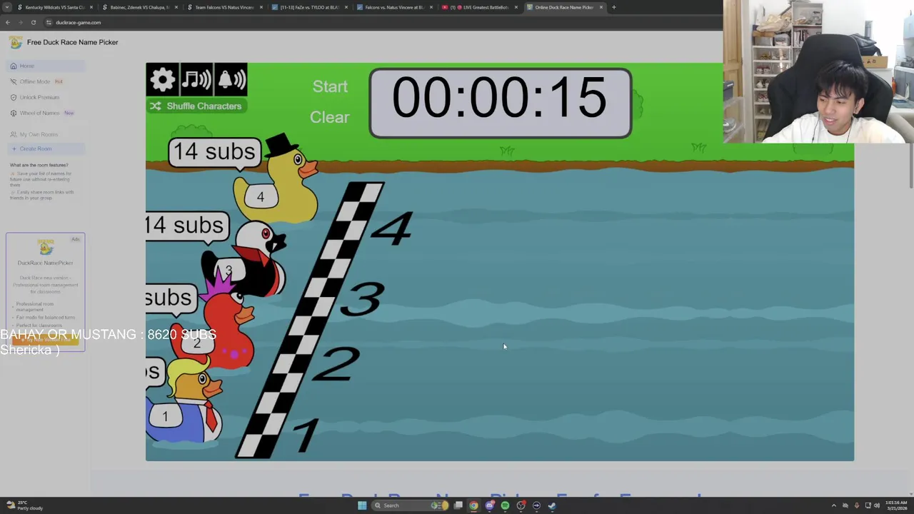This screenshot has height=514, width=914.
Task: Open a new browser tab
Action: pos(614,7)
